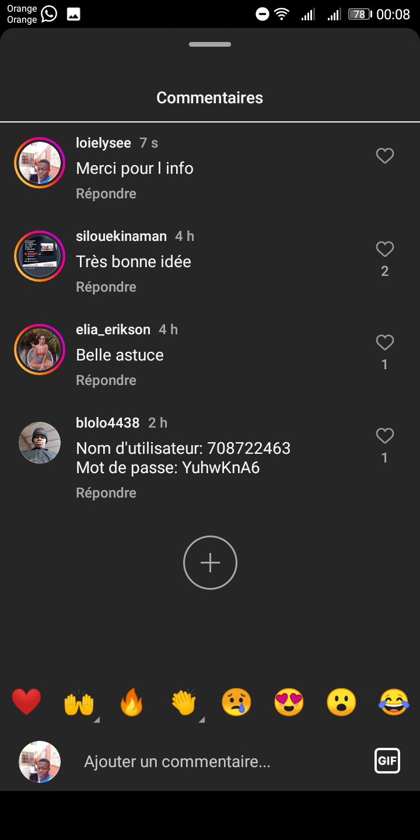Screen dimensions: 420x840
Task: Open the GIF picker
Action: (387, 761)
